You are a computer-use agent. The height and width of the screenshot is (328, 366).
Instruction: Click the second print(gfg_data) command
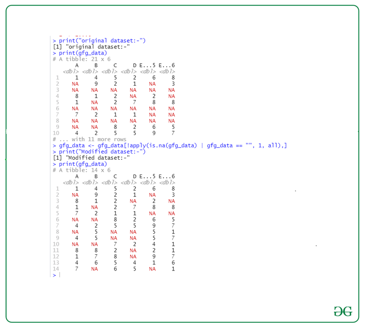(80, 164)
